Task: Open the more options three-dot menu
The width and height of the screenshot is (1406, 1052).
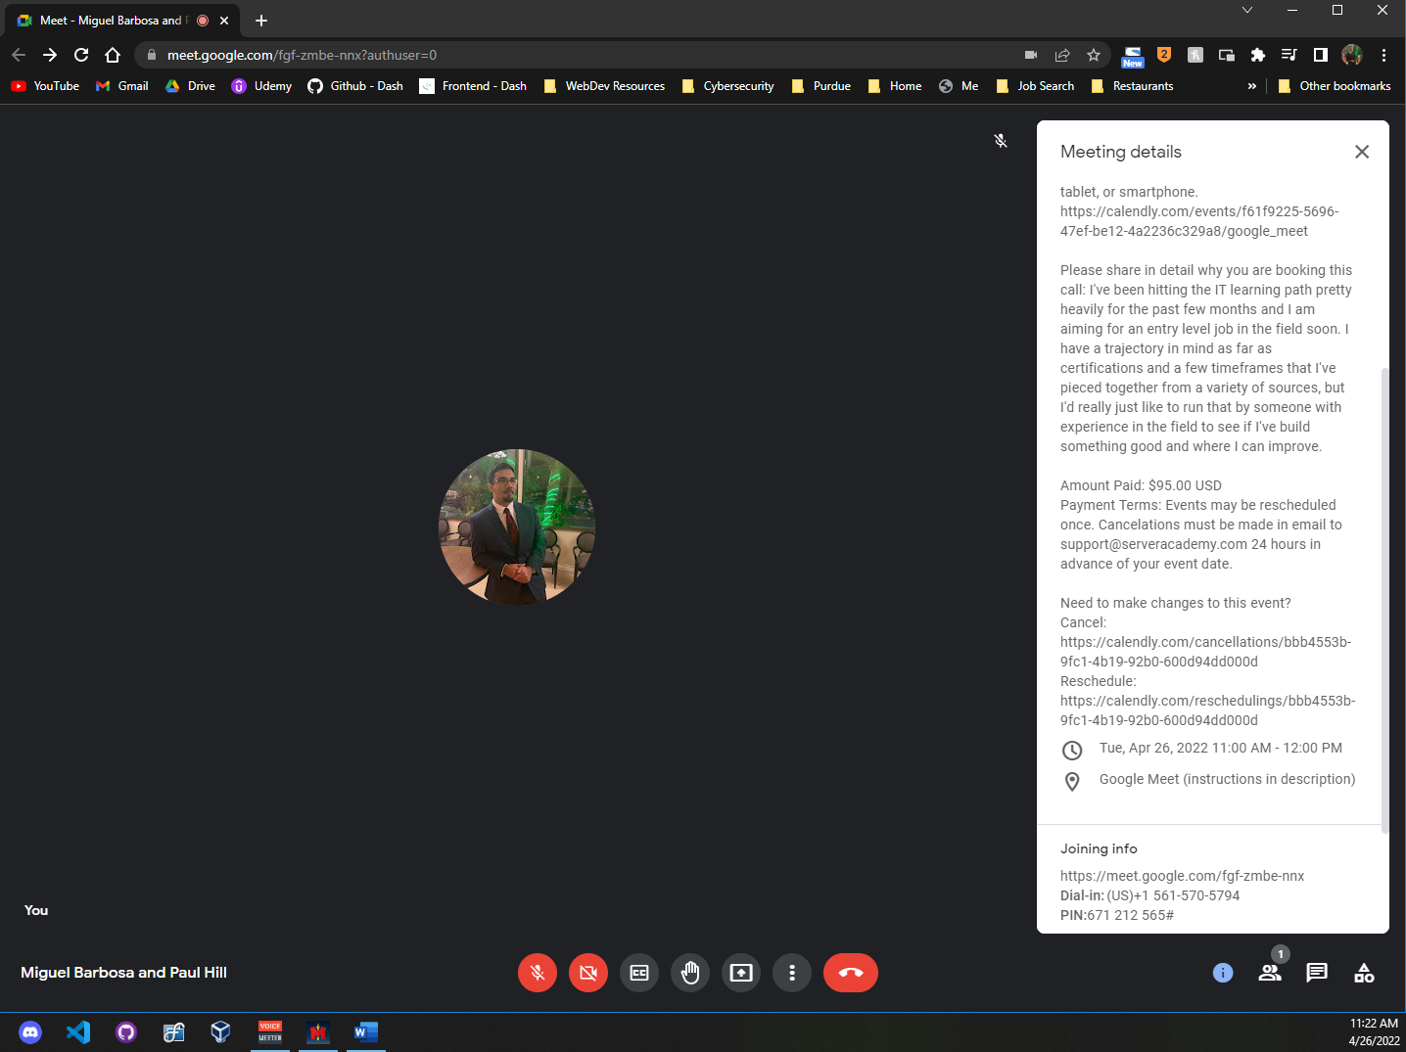Action: click(x=792, y=973)
